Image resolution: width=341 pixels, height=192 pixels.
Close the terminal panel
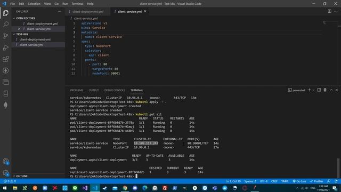pos(337,90)
